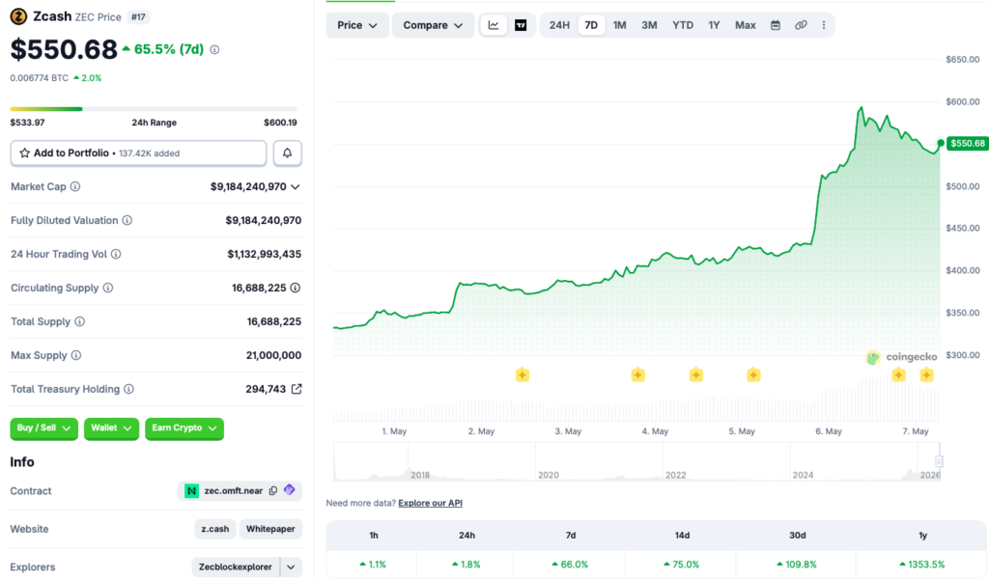
Task: Open the treasury holding external link icon
Action: pyautogui.click(x=297, y=389)
